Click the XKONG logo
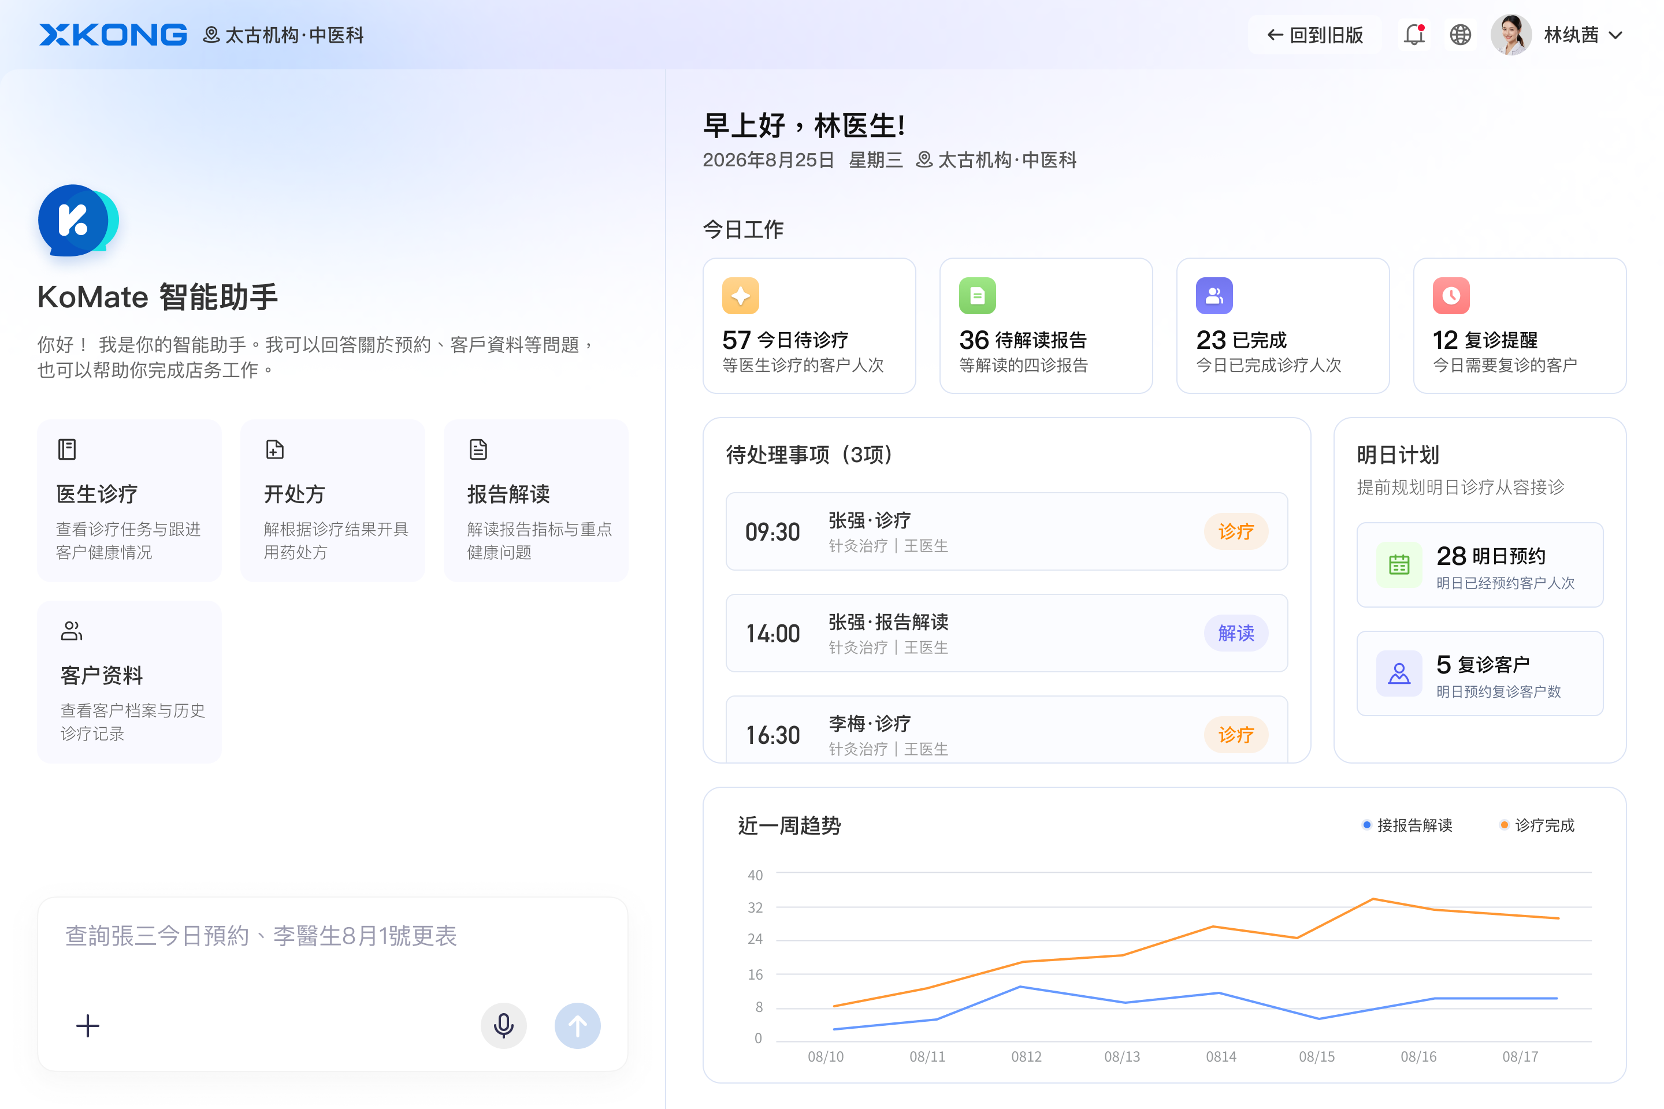This screenshot has width=1664, height=1109. (x=113, y=35)
